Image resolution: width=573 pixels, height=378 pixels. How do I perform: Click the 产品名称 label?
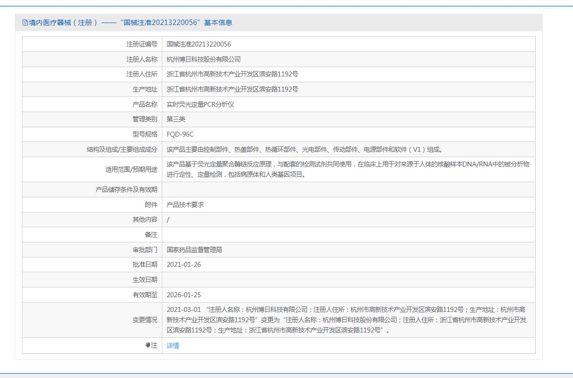tap(145, 104)
